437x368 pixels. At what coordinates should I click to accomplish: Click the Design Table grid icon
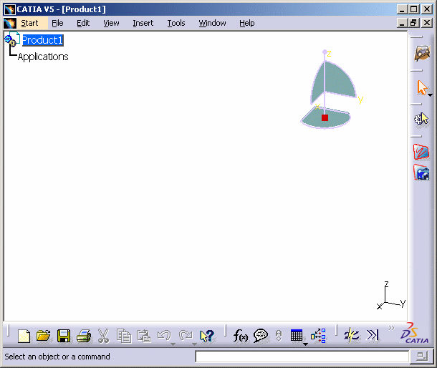297,335
